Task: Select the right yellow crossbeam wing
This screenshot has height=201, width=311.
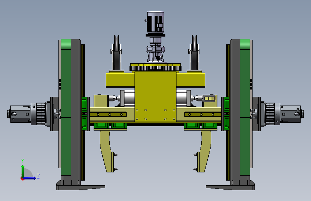Action: 190,80
